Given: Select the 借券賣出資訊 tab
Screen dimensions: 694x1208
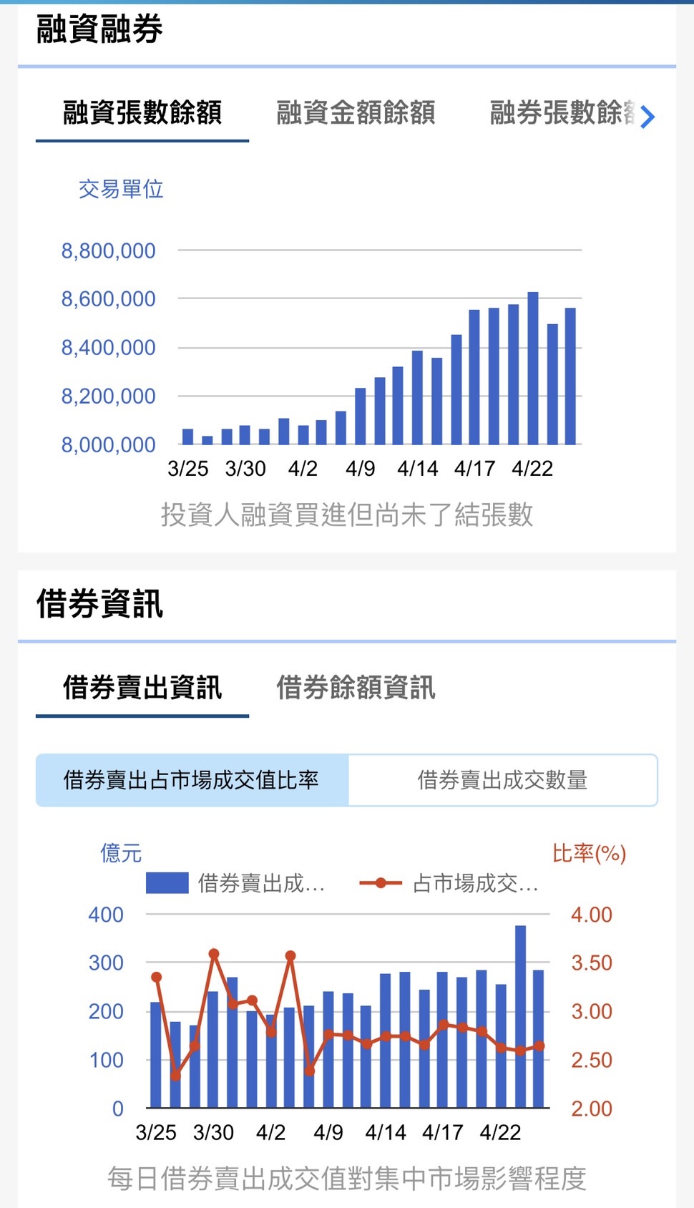Looking at the screenshot, I should click(x=142, y=688).
